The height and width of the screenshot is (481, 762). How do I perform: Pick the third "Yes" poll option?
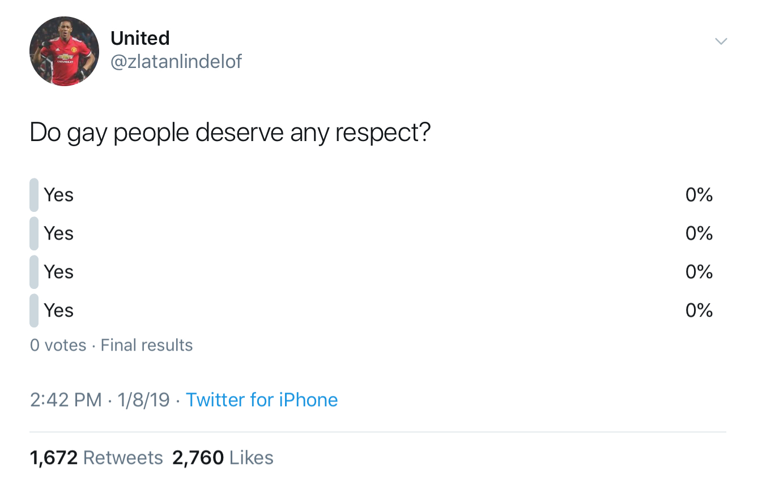[59, 272]
